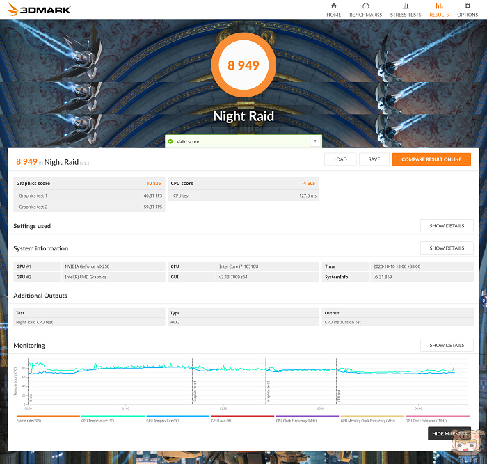
Task: Toggle the GPU Load legend series
Action: [x=243, y=419]
